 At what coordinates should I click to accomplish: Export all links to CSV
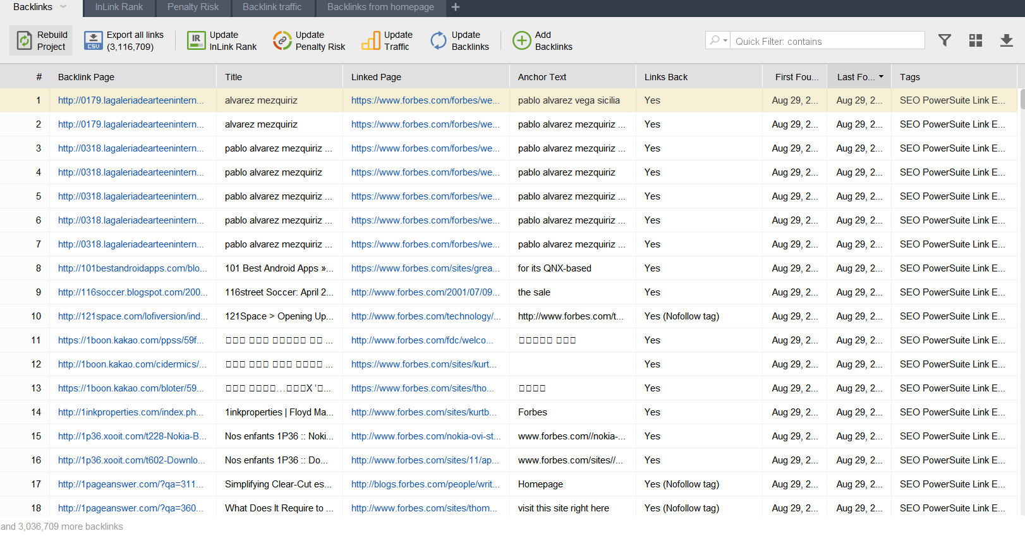[x=94, y=41]
